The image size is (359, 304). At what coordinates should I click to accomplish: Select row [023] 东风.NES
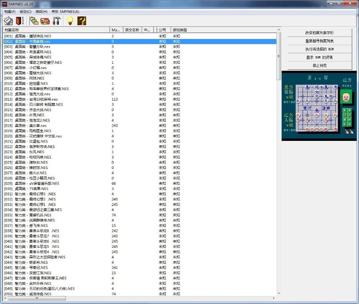point(140,152)
